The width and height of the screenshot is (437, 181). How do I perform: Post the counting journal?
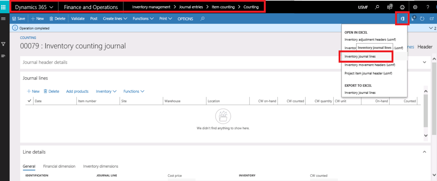[94, 19]
